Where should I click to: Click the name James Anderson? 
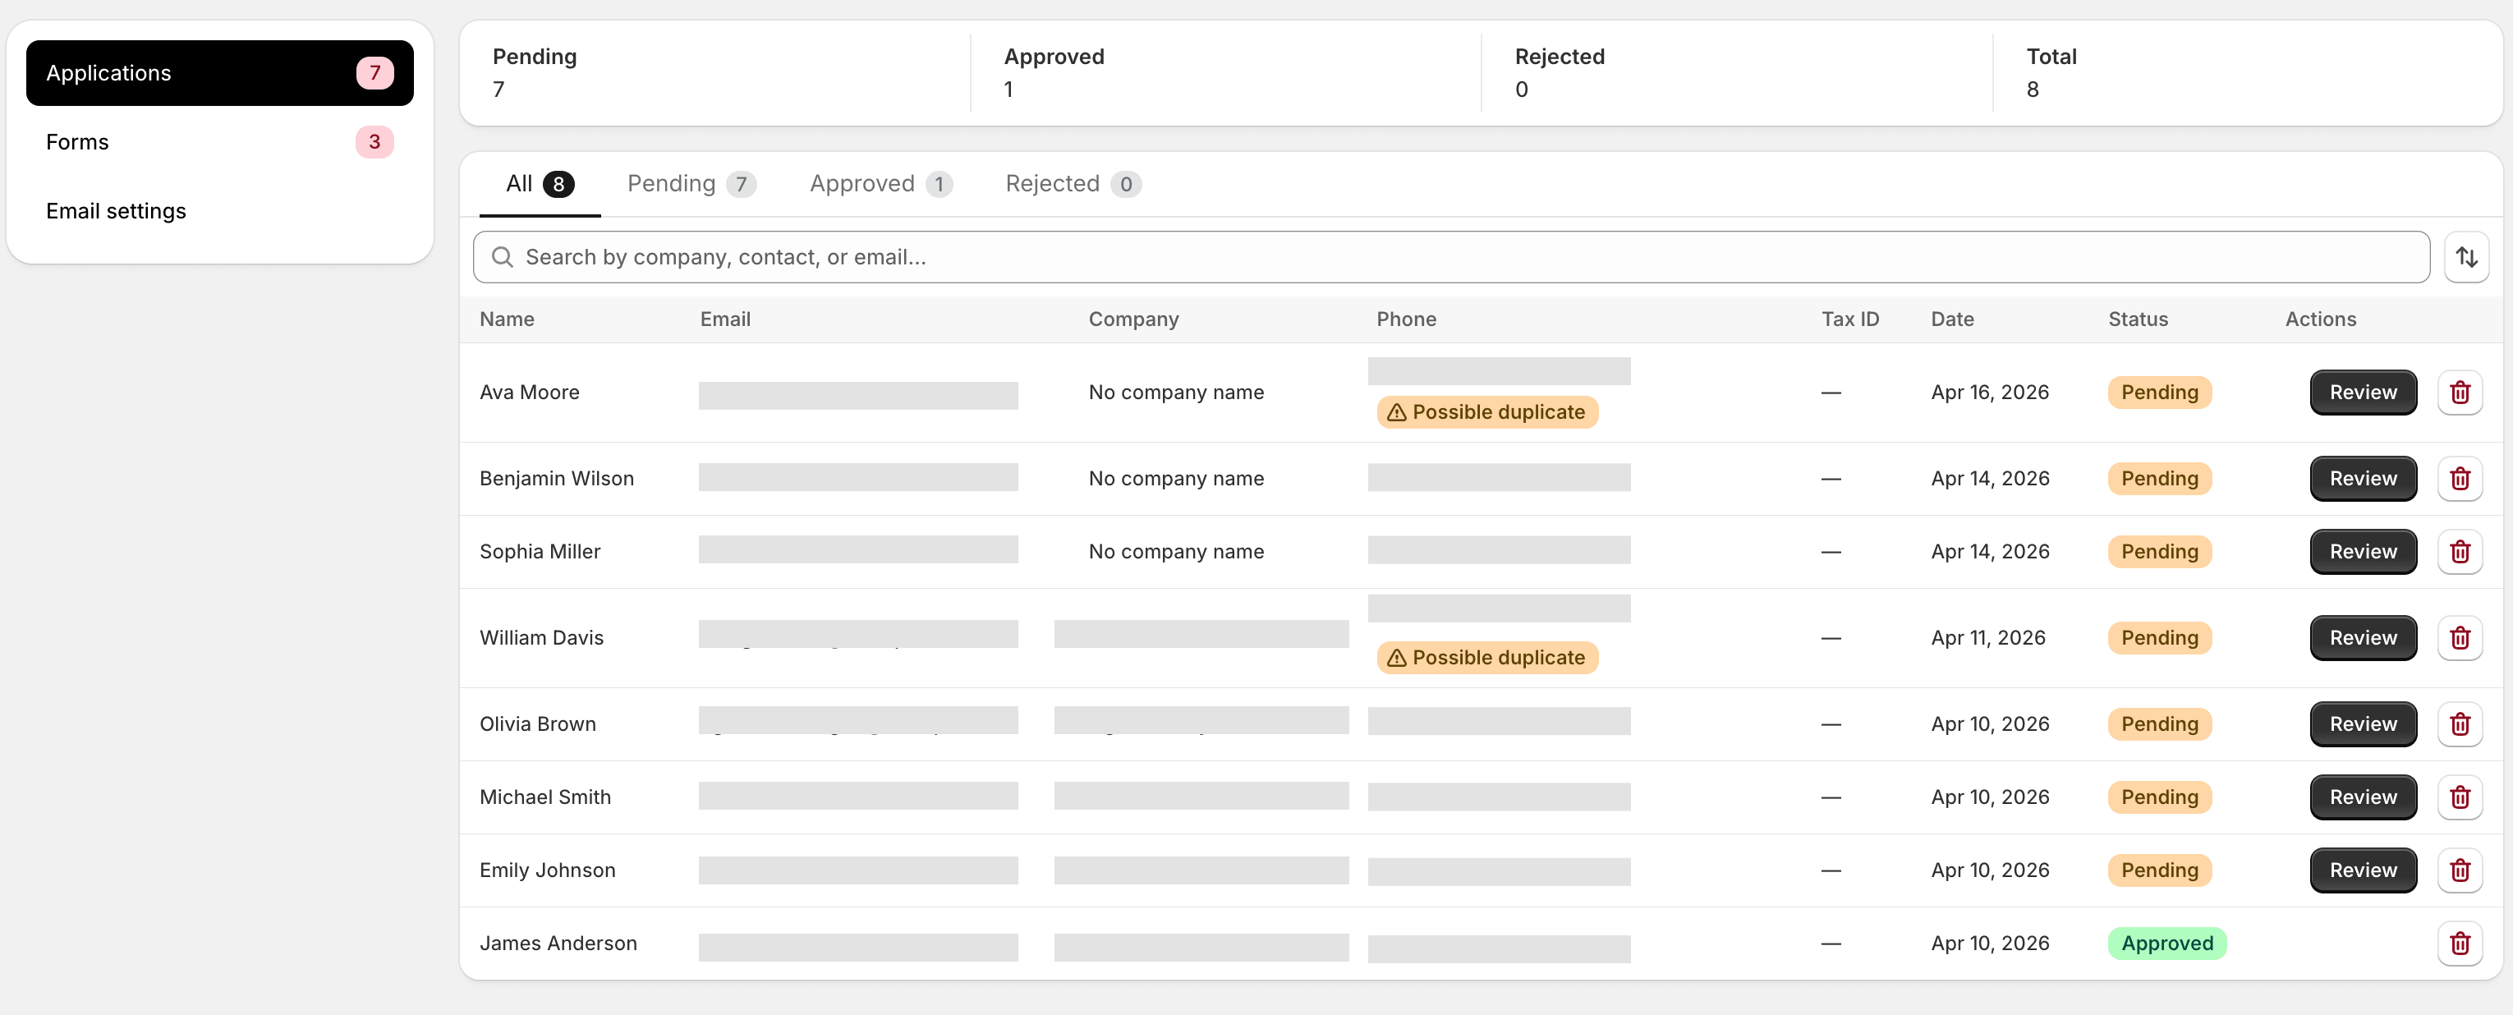pyautogui.click(x=558, y=944)
